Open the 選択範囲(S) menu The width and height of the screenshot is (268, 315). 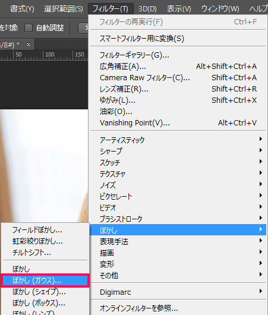[63, 9]
